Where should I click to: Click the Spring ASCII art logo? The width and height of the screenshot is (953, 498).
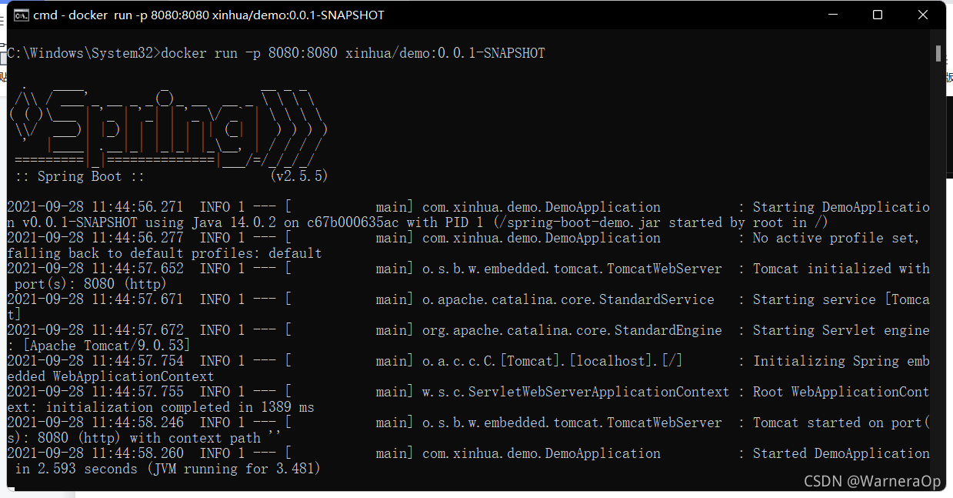point(167,122)
